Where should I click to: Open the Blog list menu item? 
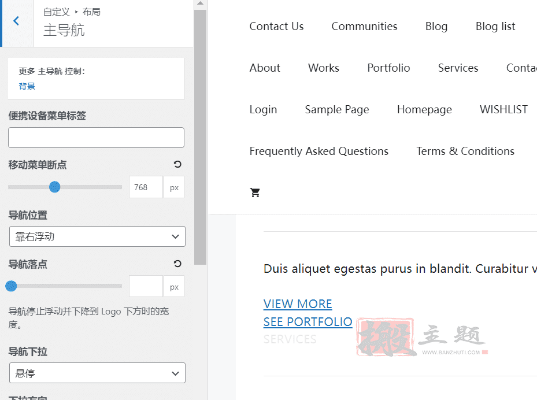coord(495,27)
